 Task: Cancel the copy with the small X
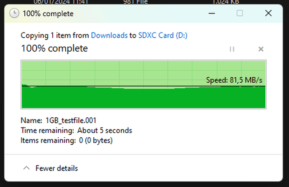pos(261,49)
